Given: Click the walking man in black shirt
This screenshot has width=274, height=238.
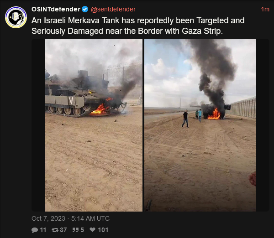Looking at the screenshot, I should click(185, 119).
